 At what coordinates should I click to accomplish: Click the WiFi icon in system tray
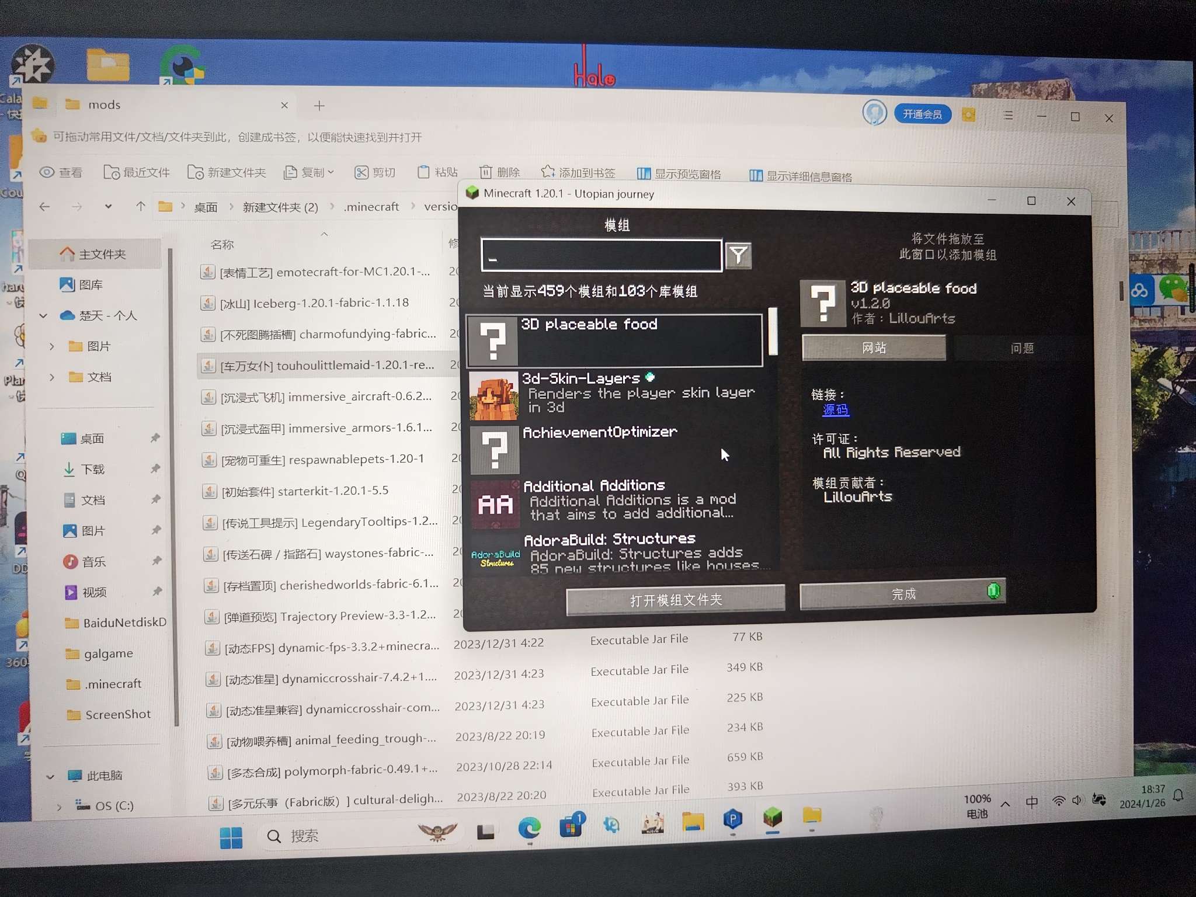pos(1058,801)
